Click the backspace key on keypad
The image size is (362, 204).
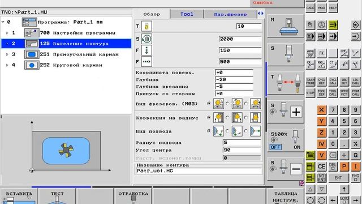click(x=333, y=155)
